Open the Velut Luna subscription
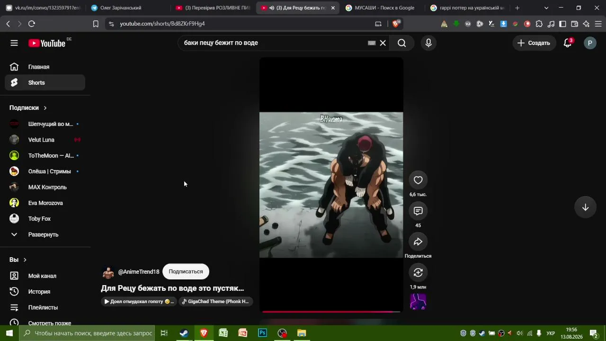This screenshot has height=341, width=606. pyautogui.click(x=45, y=140)
